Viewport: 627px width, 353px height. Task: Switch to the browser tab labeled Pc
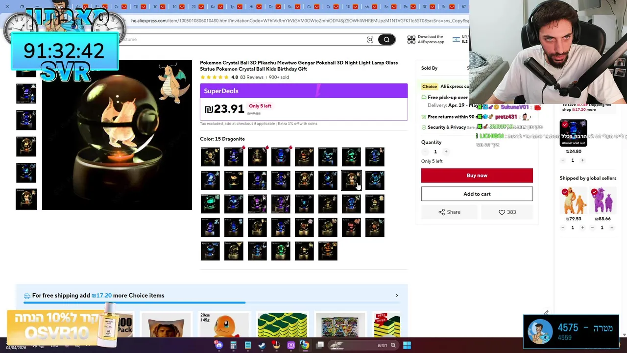pos(409,7)
